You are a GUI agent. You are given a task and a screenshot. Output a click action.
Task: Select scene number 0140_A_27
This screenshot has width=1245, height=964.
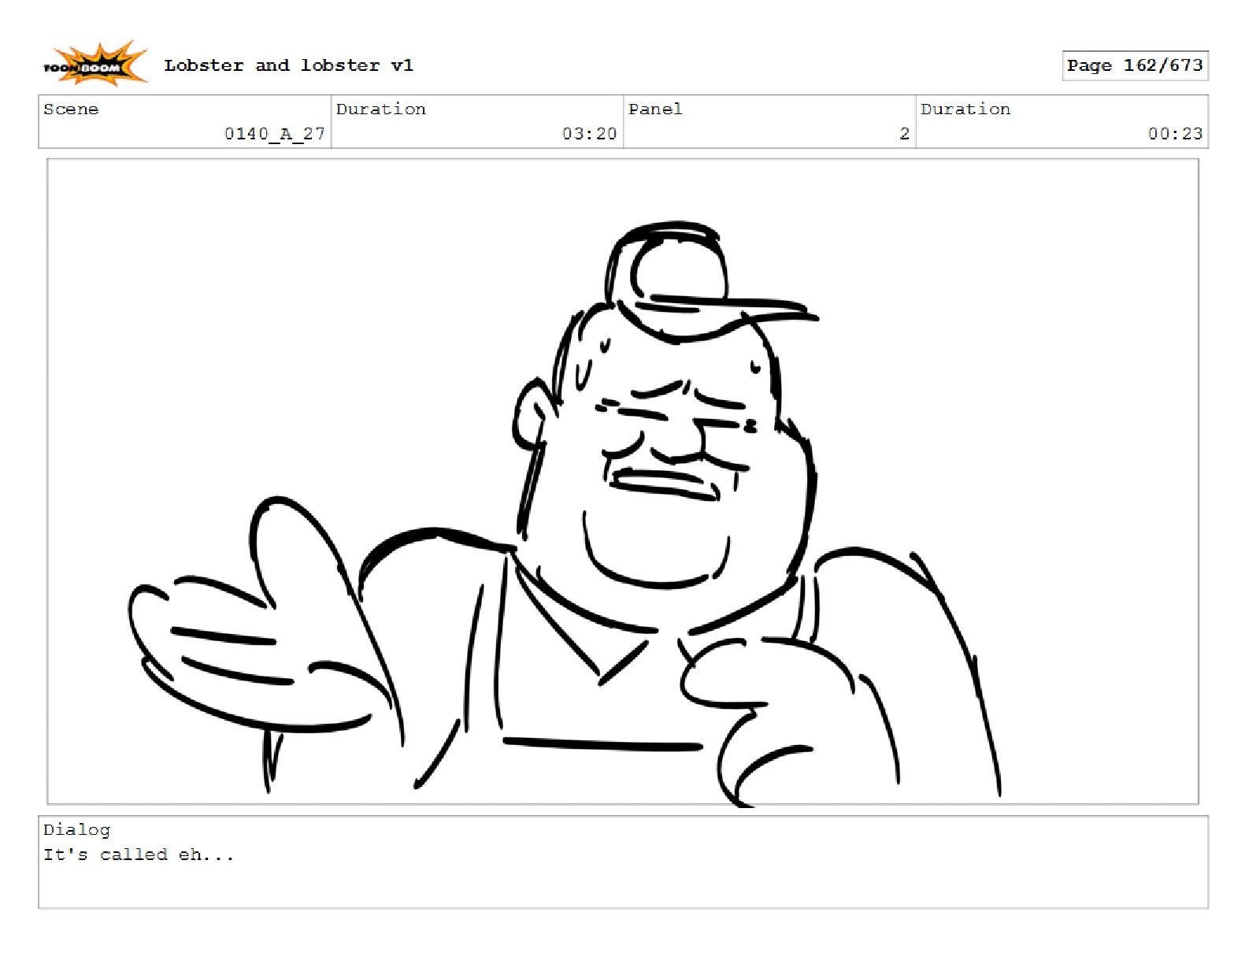(275, 134)
